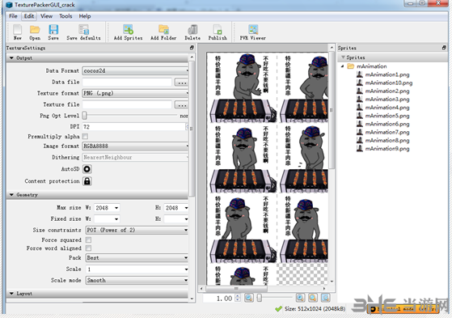
Task: Click the mAnimation10.png thumbnail icon
Action: [x=360, y=83]
